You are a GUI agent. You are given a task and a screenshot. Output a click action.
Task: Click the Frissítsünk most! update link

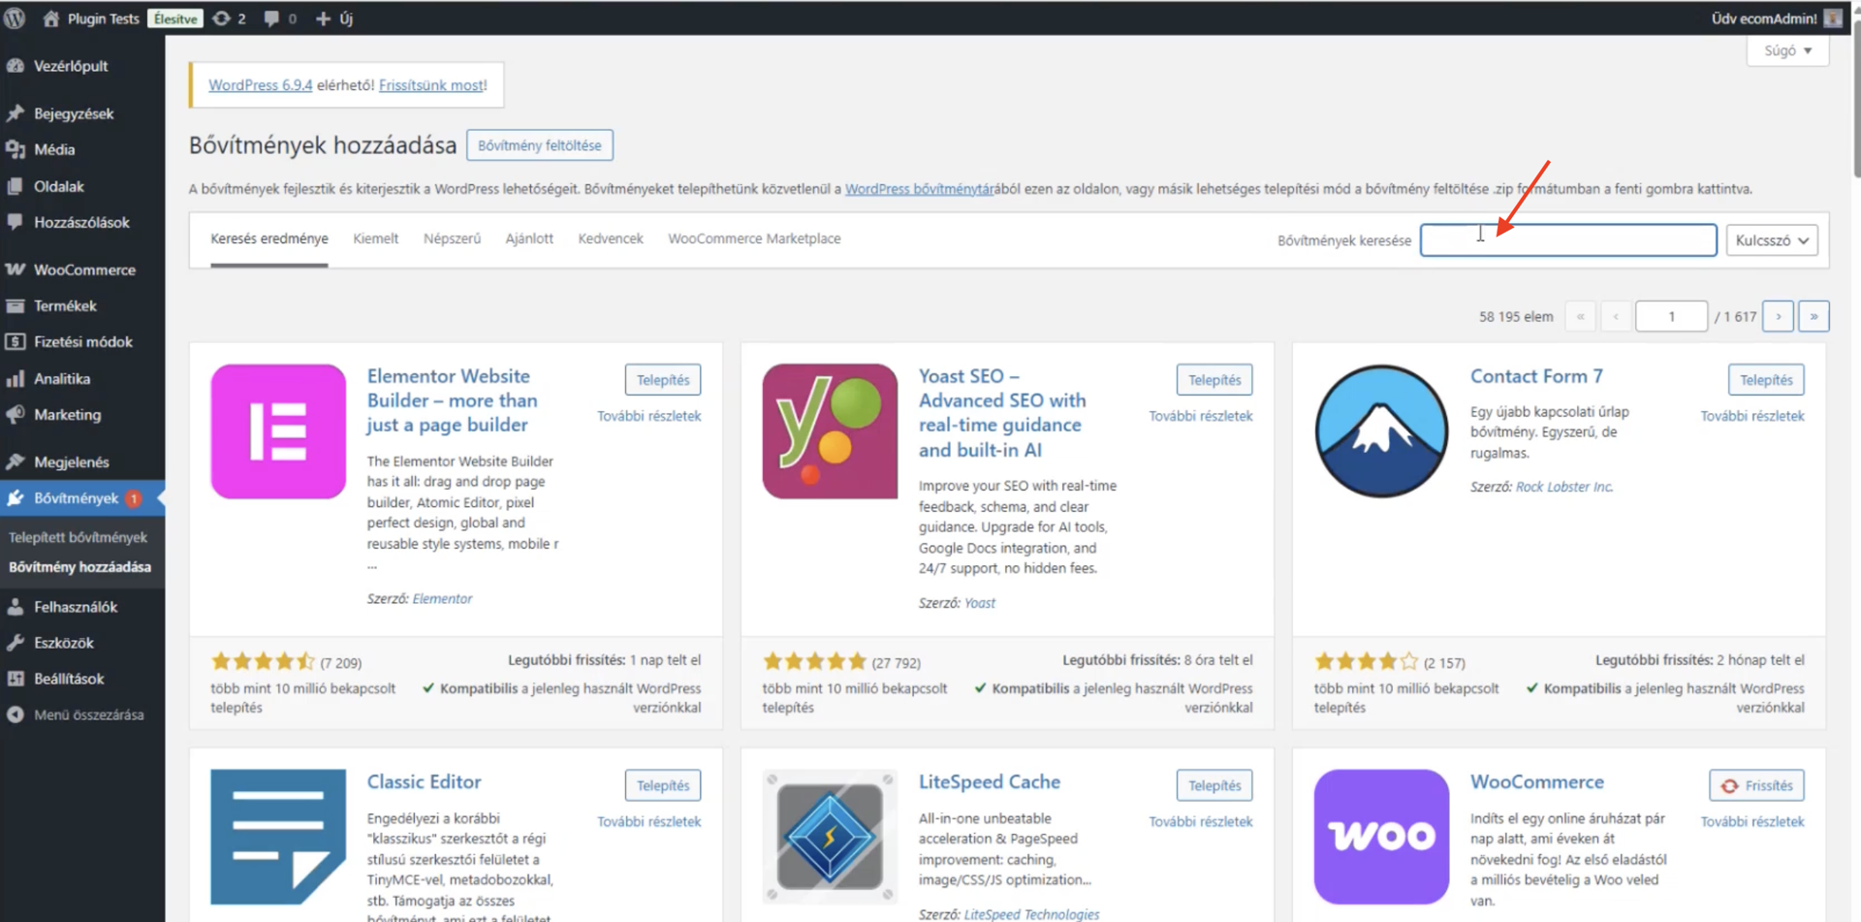point(431,85)
